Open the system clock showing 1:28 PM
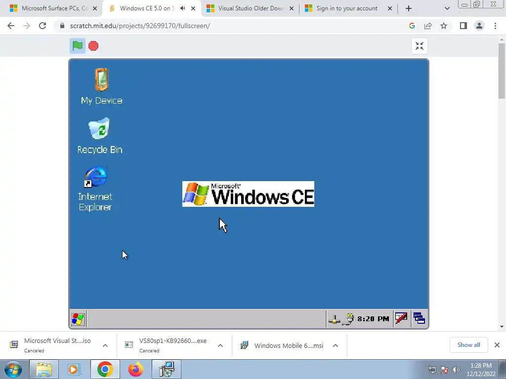The width and height of the screenshot is (506, 379). point(481,370)
